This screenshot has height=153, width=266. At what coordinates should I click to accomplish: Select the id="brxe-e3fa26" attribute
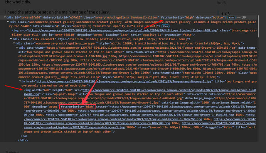click(28, 17)
